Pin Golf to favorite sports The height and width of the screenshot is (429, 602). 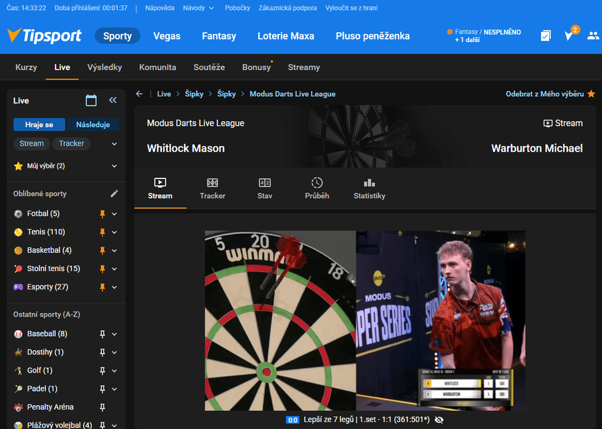pos(102,371)
